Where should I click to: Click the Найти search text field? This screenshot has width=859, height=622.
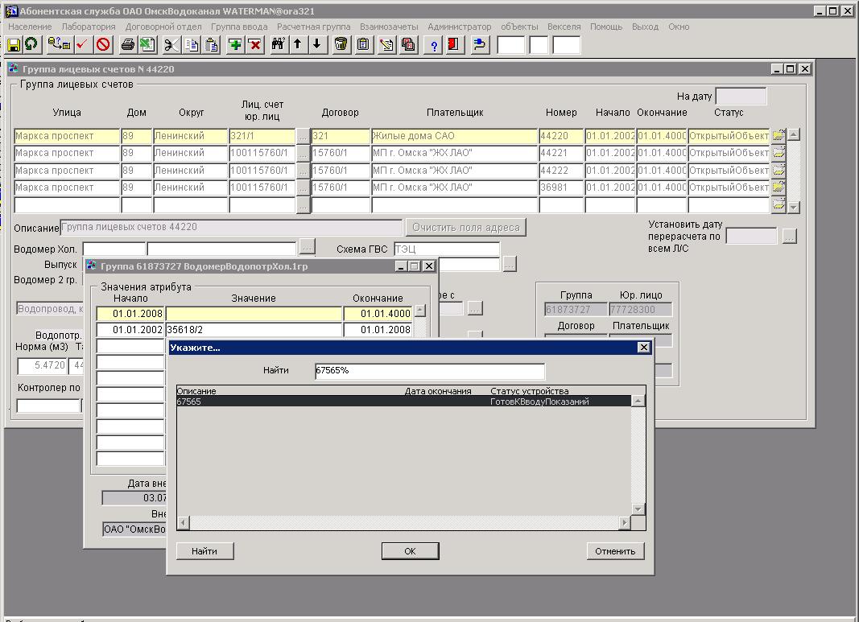click(x=430, y=371)
